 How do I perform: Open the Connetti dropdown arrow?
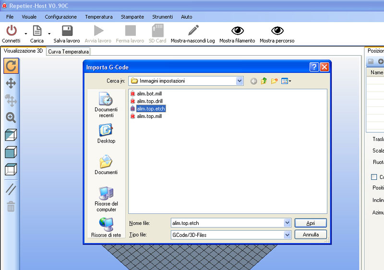pos(26,34)
